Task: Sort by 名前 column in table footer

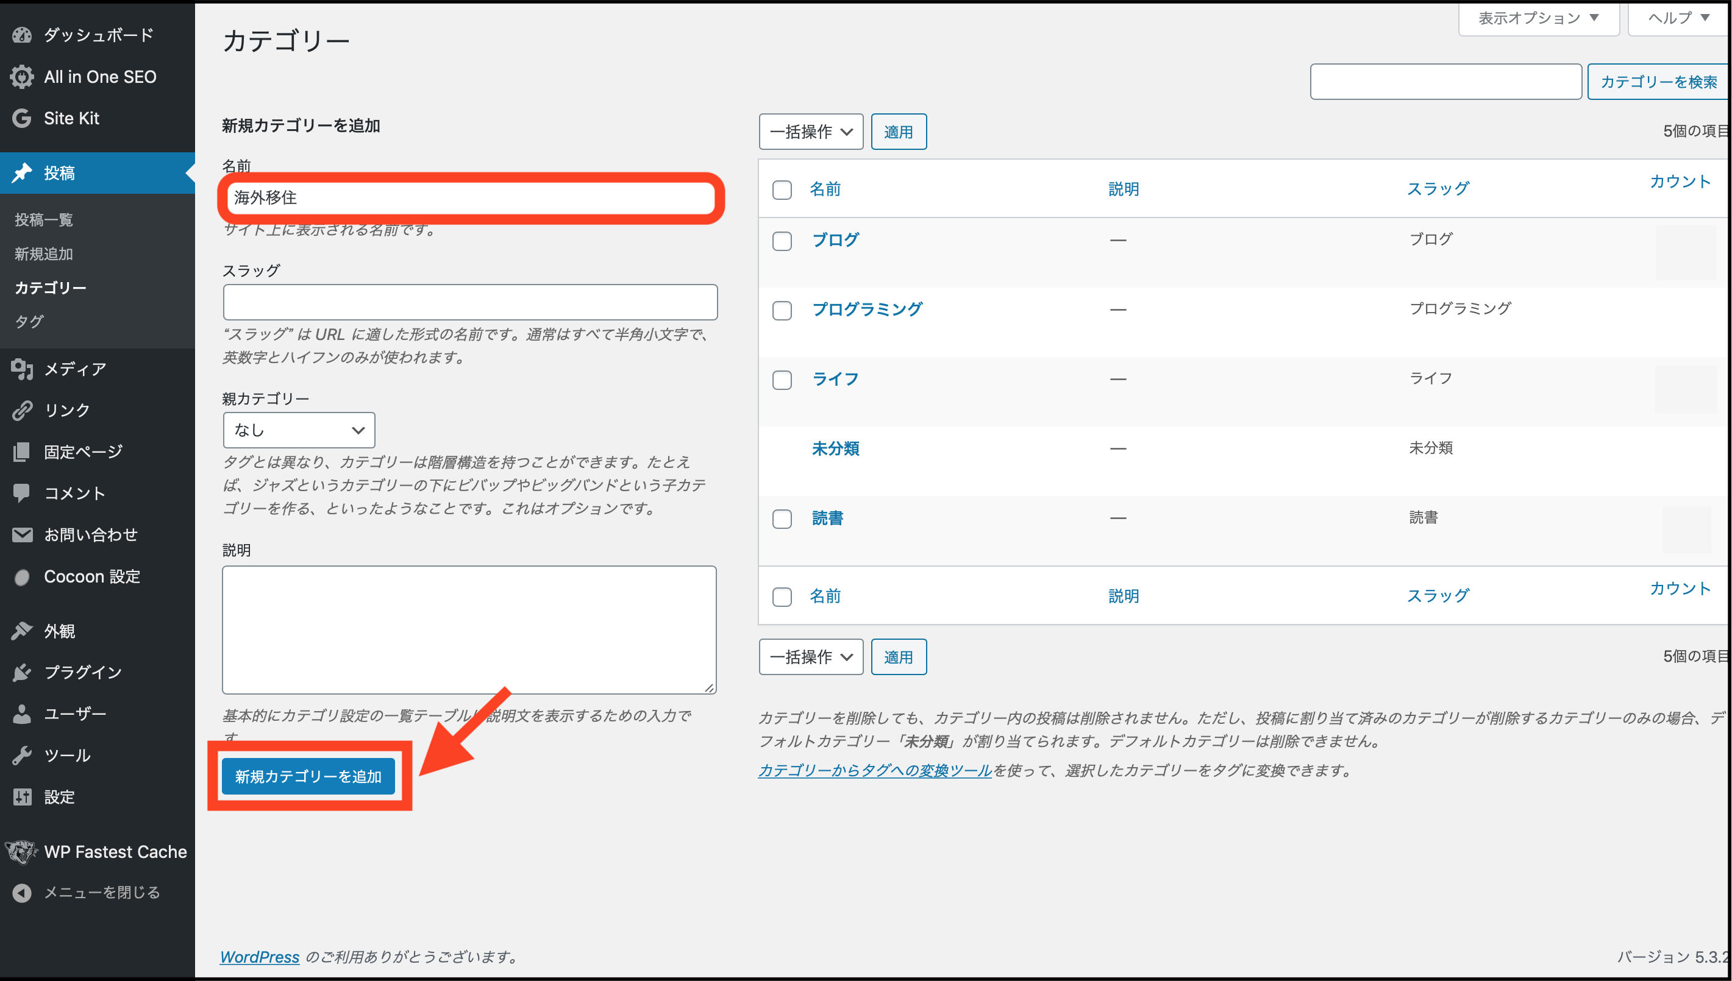Action: [825, 597]
